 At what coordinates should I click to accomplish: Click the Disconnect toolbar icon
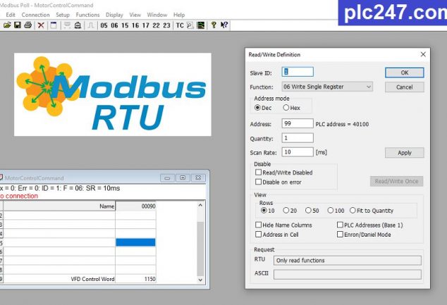[x=78, y=25]
